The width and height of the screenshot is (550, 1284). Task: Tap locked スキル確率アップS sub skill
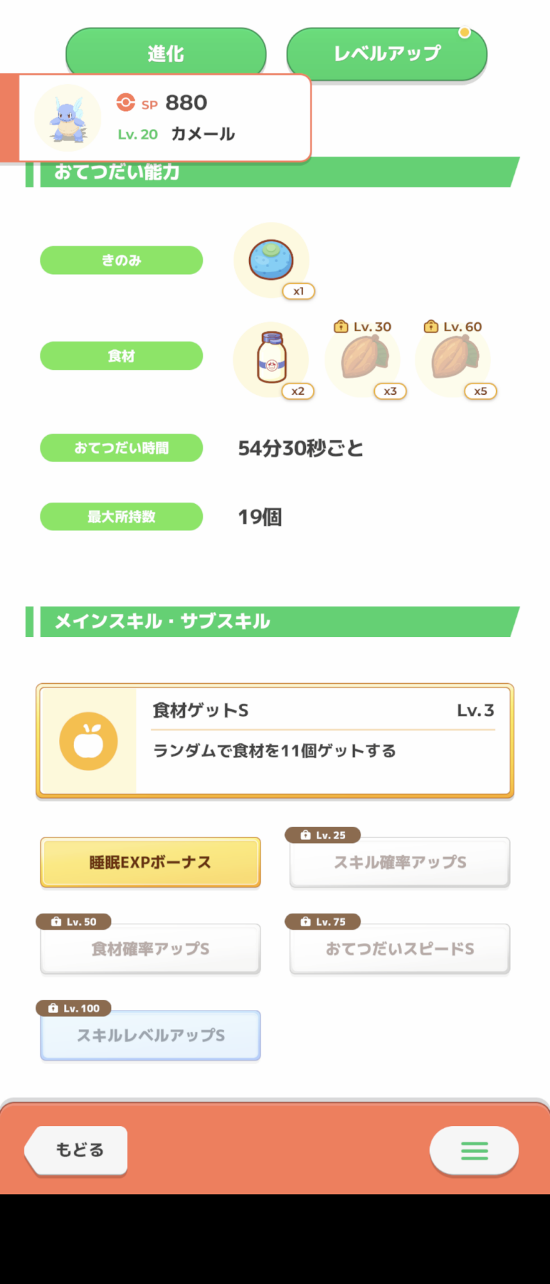click(x=399, y=862)
